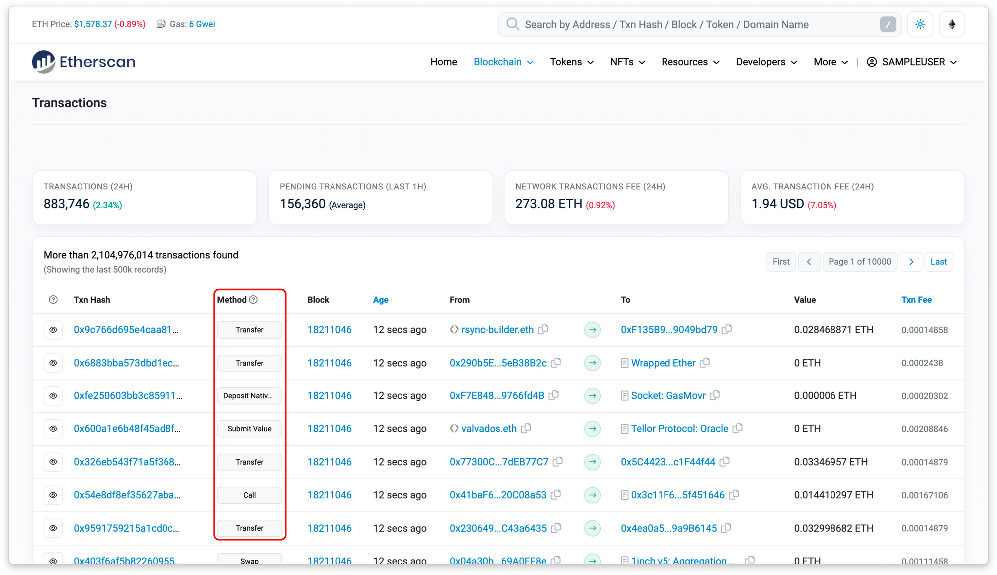Copy the Tellor Protocol: Oracle address

click(738, 428)
